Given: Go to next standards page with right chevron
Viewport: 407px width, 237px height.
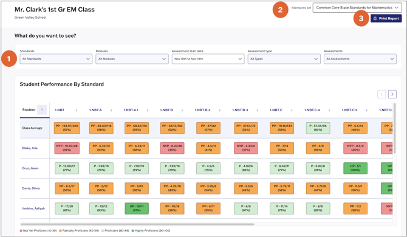Looking at the screenshot, I should pos(392,94).
